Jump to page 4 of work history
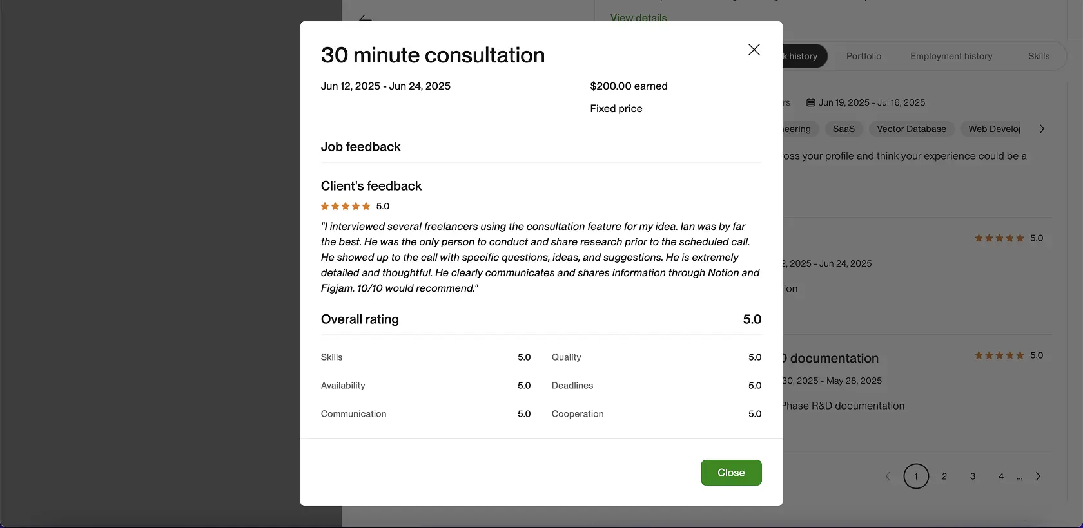Image resolution: width=1083 pixels, height=528 pixels. [1000, 476]
